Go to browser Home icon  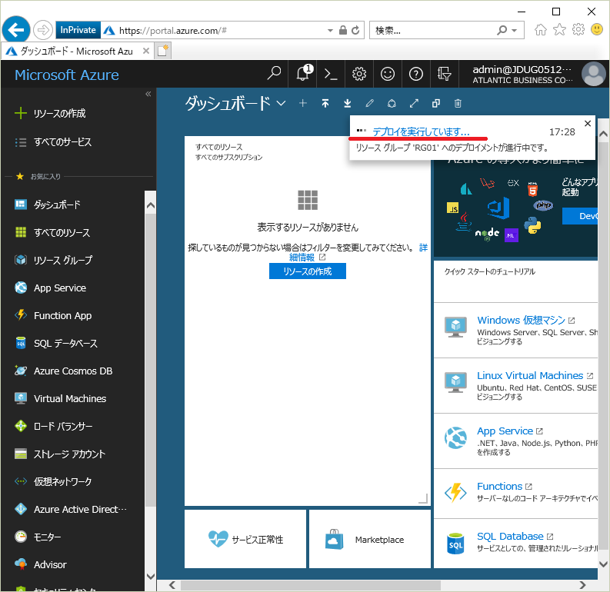point(540,29)
